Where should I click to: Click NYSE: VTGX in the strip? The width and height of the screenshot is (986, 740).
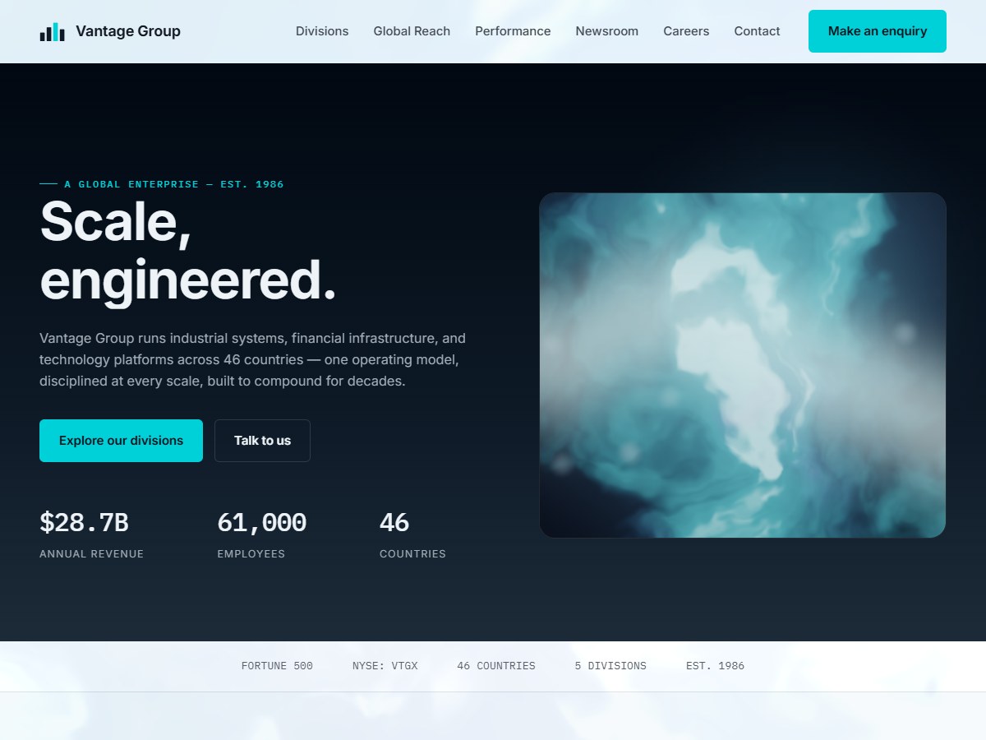[385, 666]
